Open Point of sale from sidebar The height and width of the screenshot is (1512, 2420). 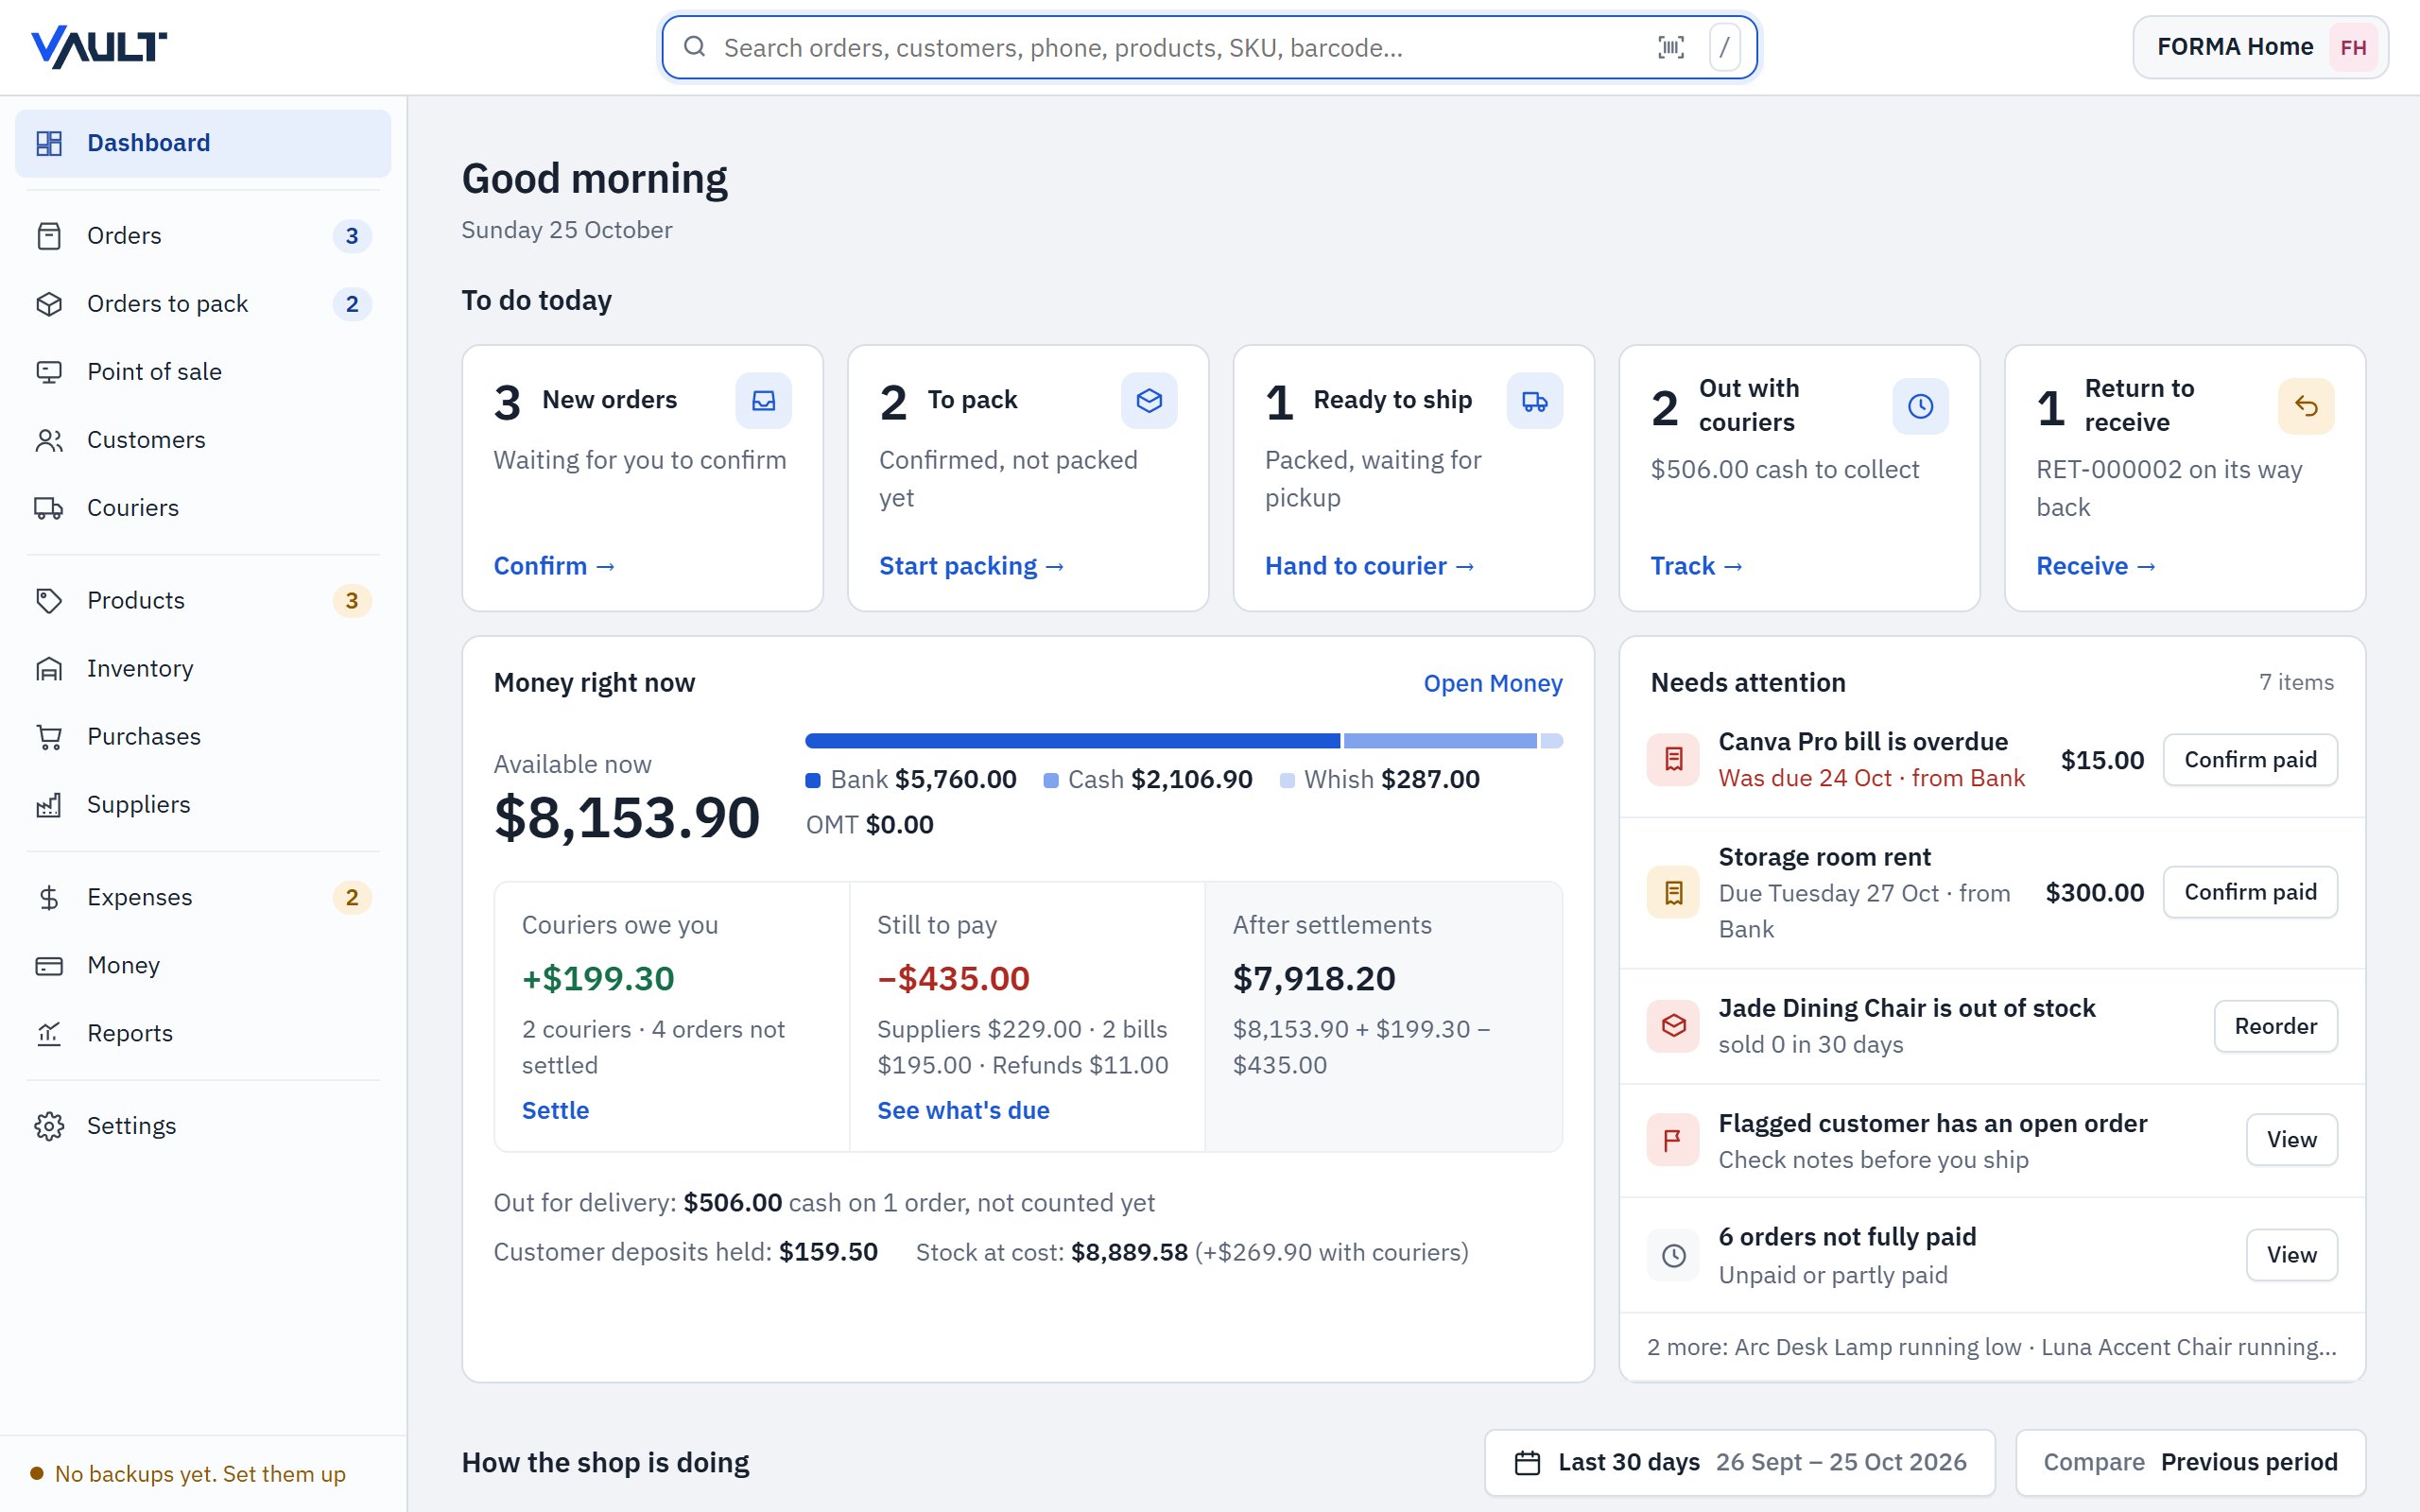203,372
